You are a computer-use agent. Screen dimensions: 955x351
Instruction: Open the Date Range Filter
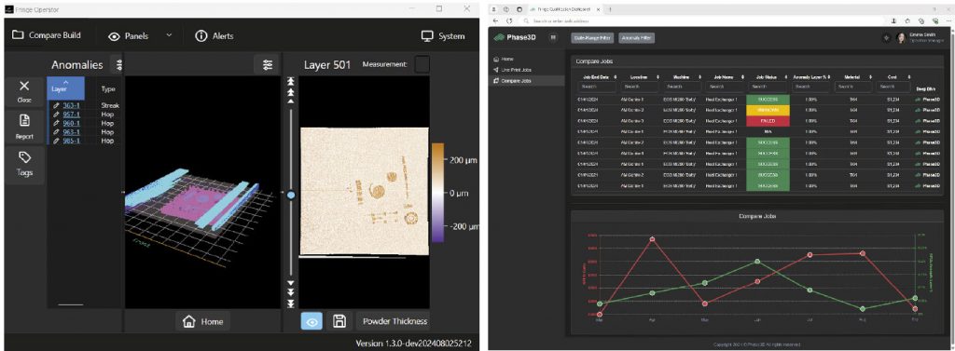point(592,38)
